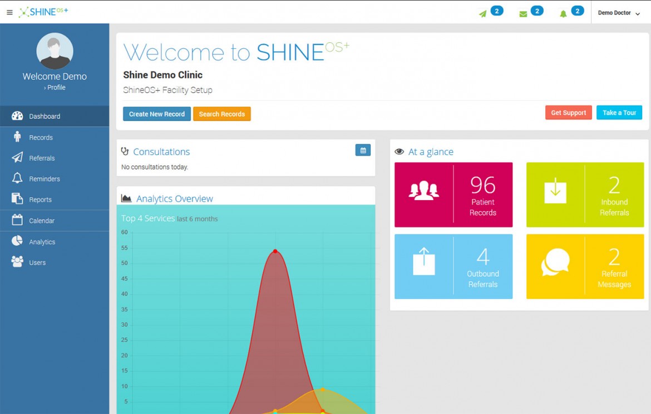Open Reminders in the sidebar
Screen dimensions: 651x414
click(x=55, y=179)
